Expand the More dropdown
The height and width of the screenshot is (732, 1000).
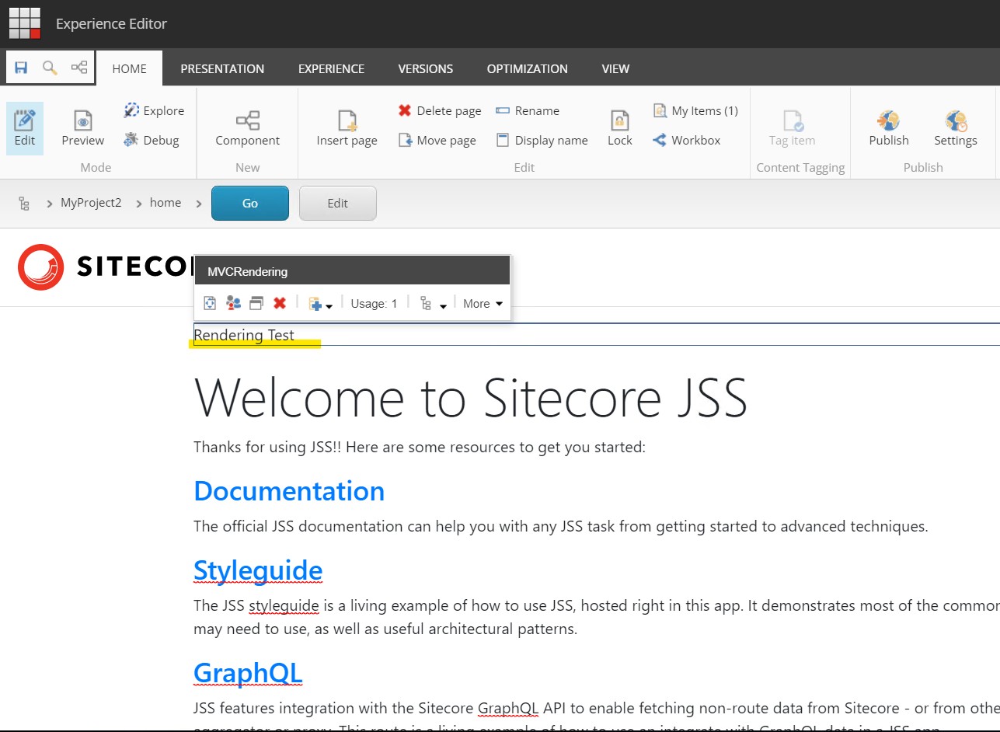pos(483,303)
